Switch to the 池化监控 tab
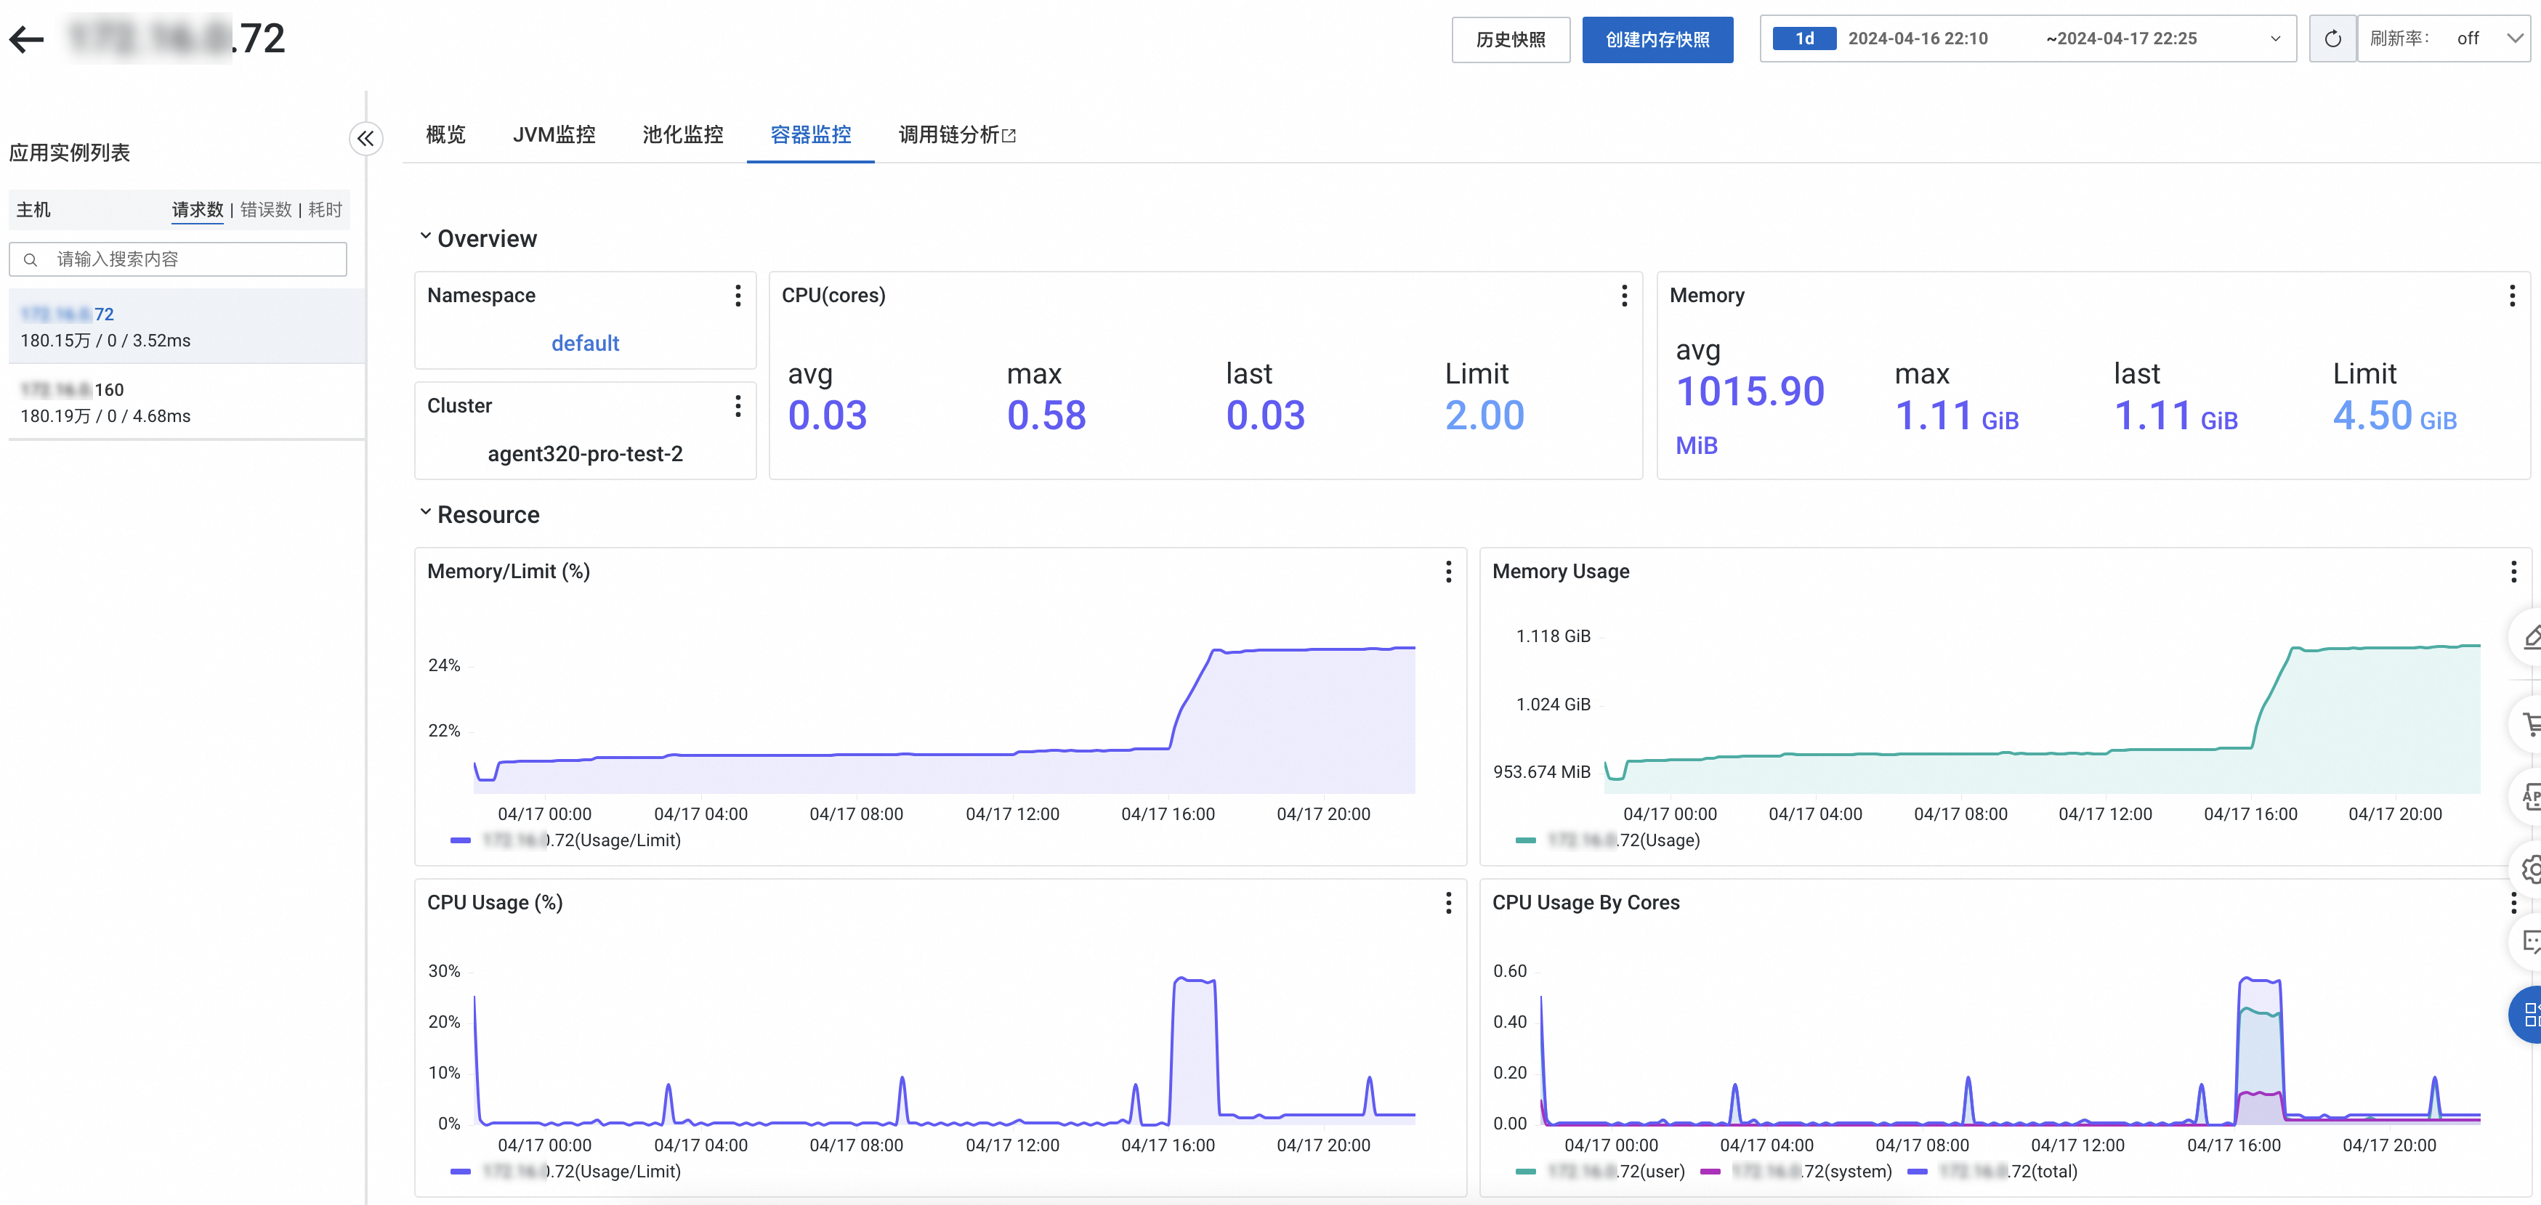This screenshot has height=1205, width=2541. tap(682, 135)
